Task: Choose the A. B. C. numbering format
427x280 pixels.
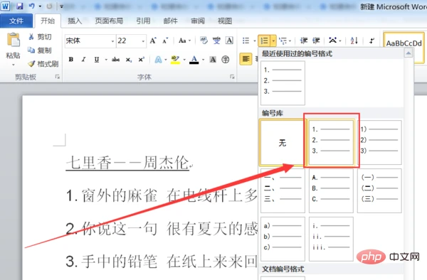Action: pos(331,190)
